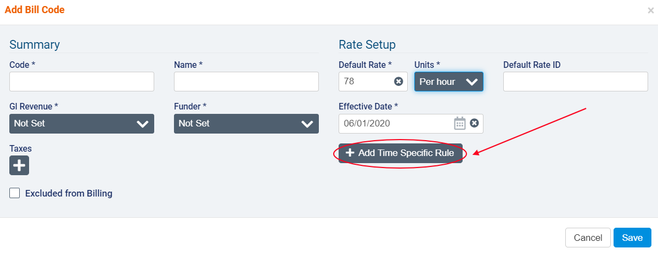The width and height of the screenshot is (658, 254).
Task: Click the Taxes plus icon
Action: [x=19, y=165]
